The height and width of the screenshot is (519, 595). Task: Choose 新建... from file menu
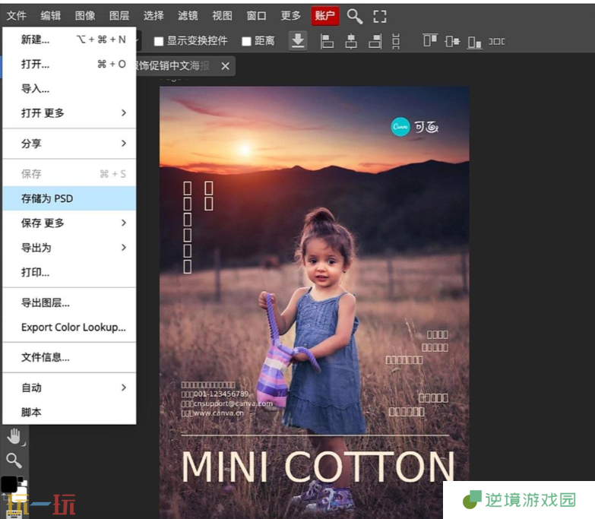pyautogui.click(x=69, y=40)
